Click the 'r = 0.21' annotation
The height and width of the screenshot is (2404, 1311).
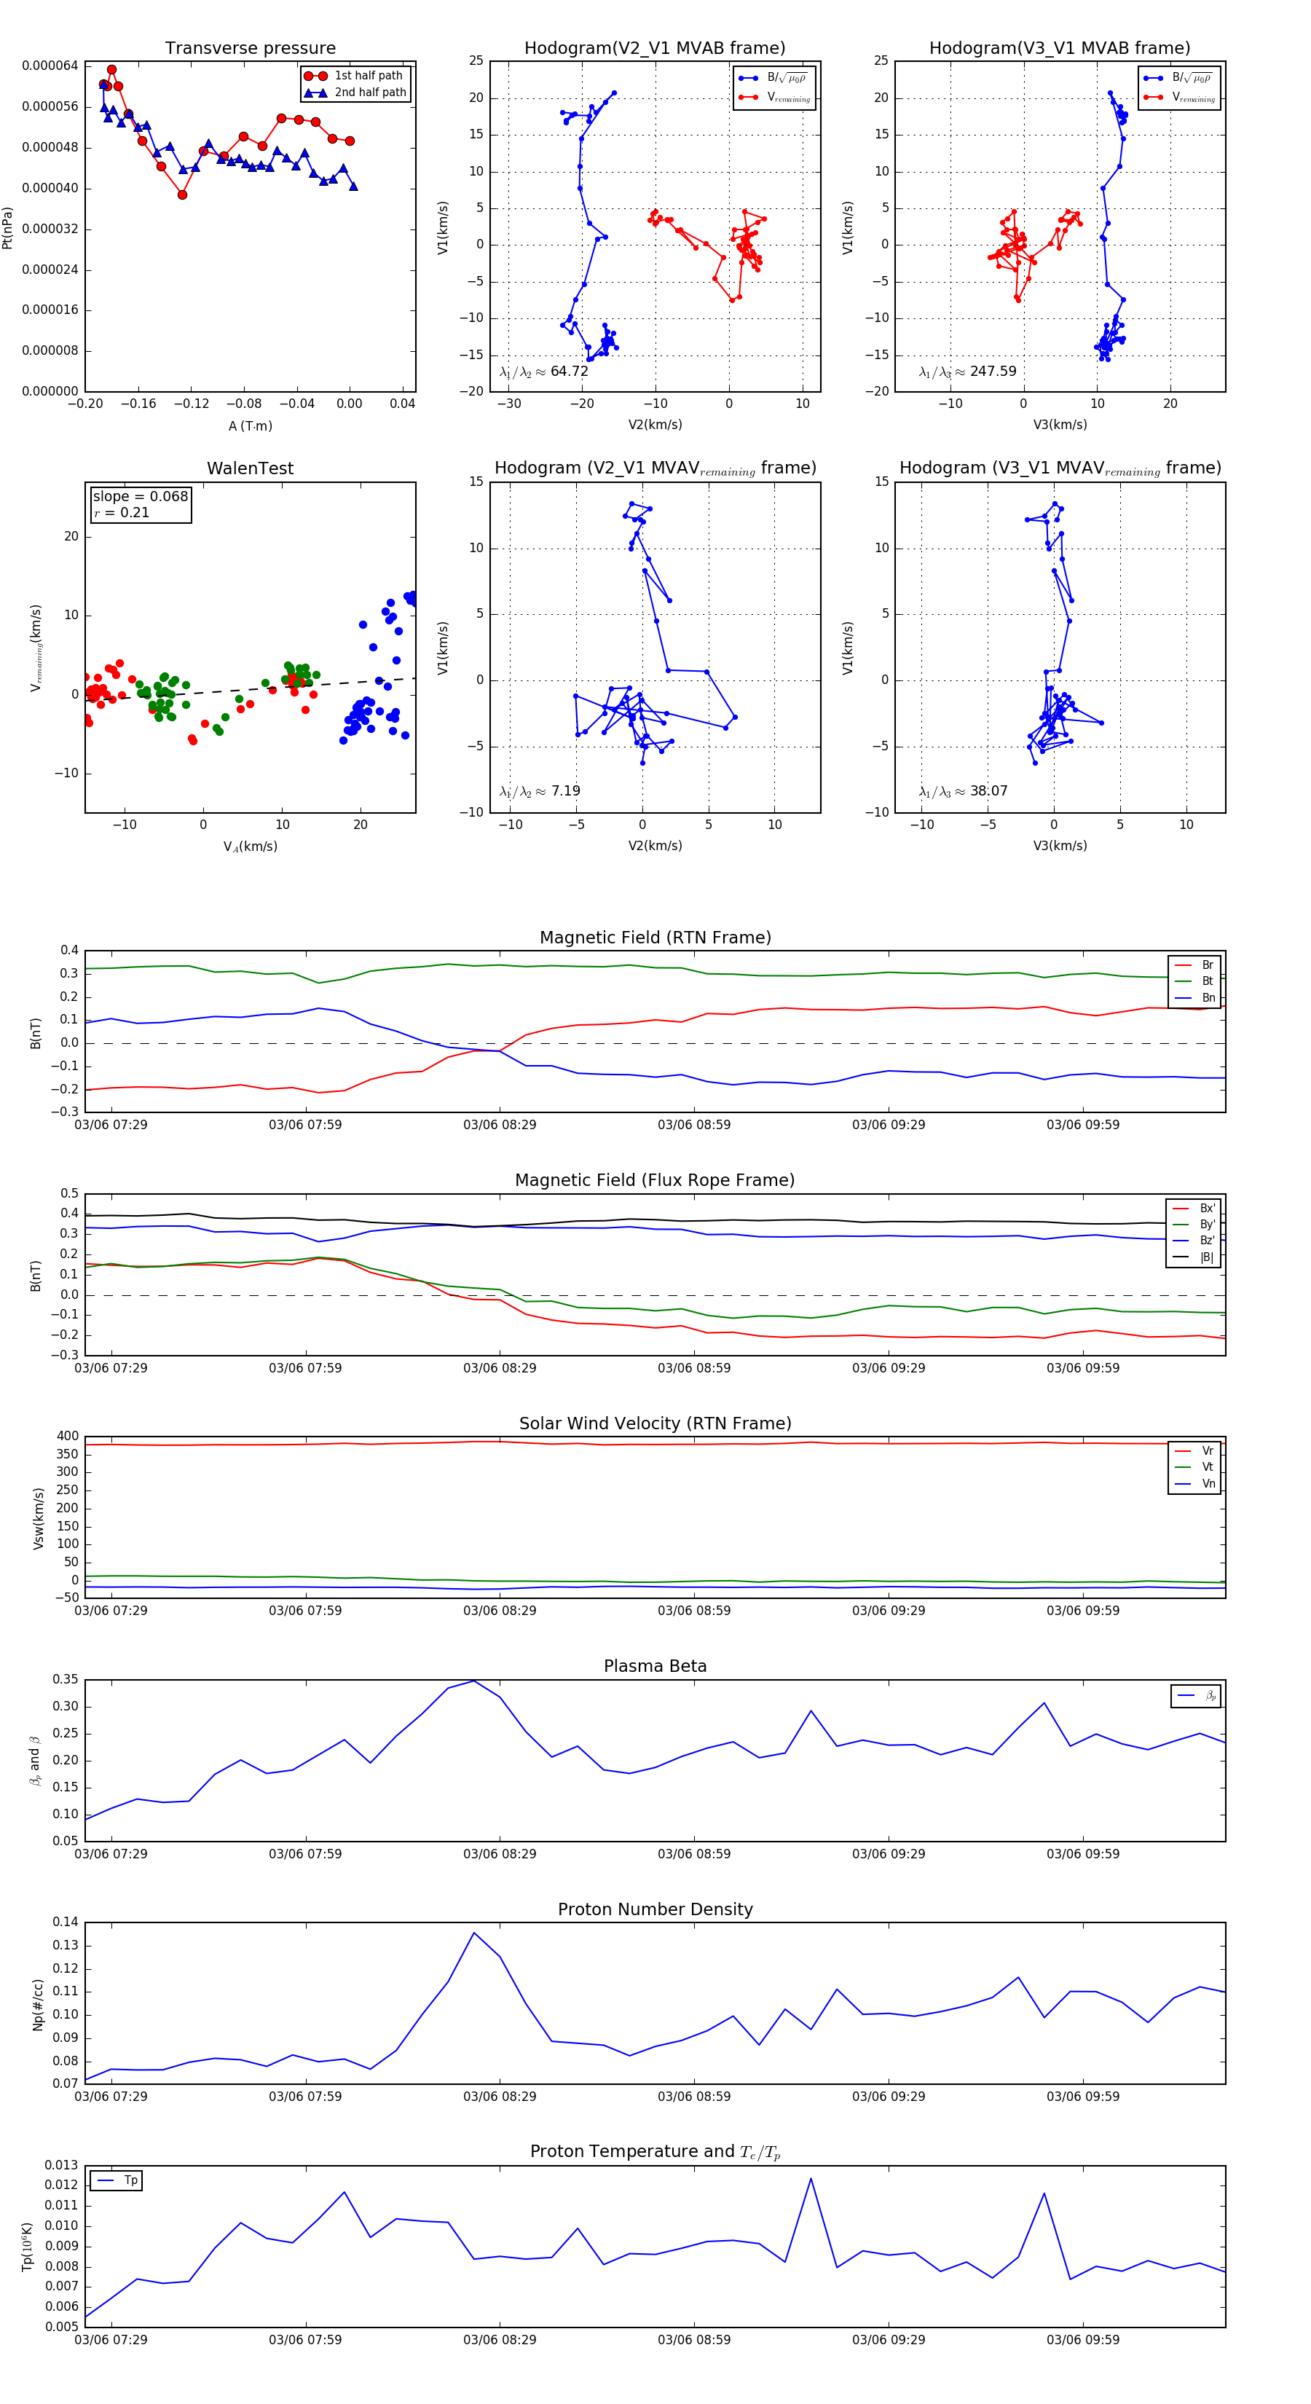[122, 512]
